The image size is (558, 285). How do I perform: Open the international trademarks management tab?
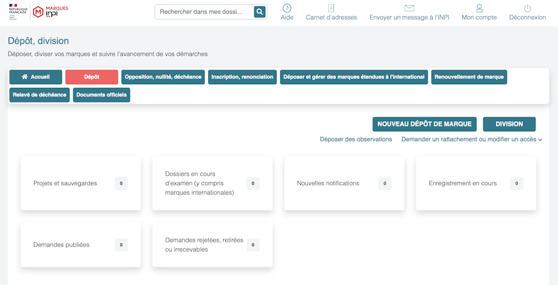[x=354, y=77]
